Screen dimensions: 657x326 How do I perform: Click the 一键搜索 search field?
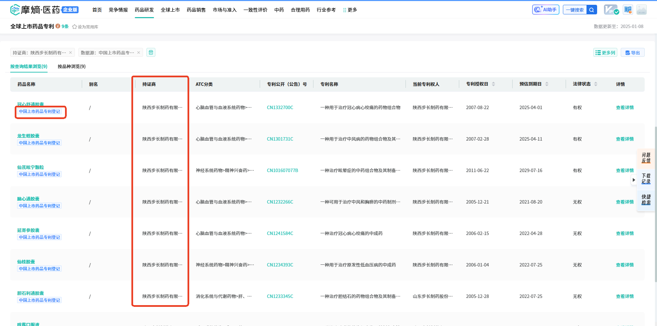(575, 10)
